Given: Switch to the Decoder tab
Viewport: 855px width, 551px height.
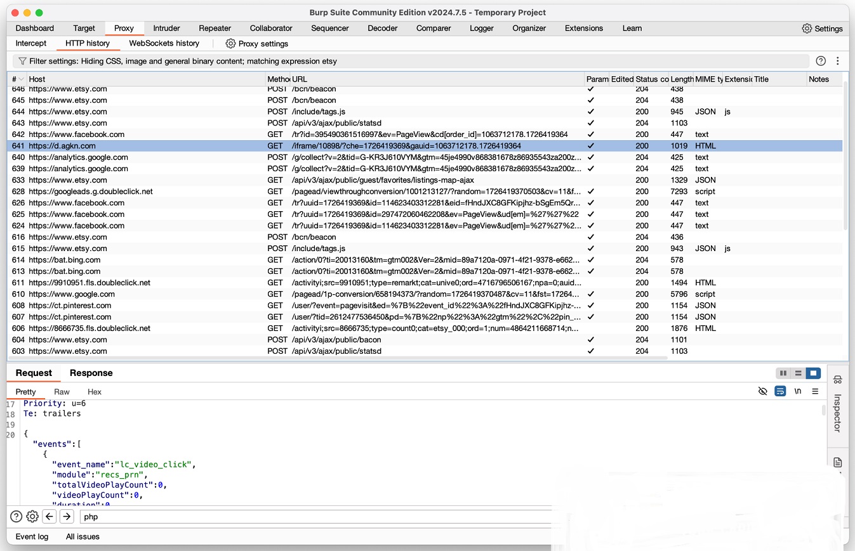Looking at the screenshot, I should point(383,29).
